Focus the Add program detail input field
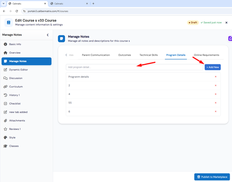Screen dimensions: 232x182 pos(135,67)
